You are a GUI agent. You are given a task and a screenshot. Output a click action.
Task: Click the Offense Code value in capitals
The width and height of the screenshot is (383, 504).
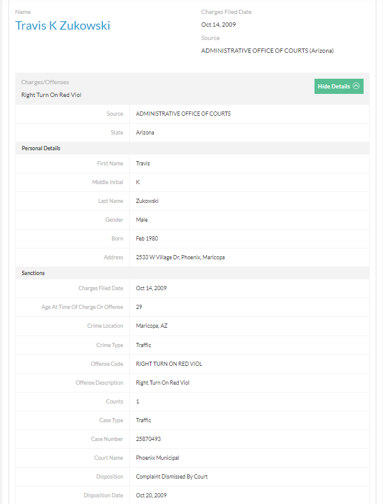tap(169, 364)
